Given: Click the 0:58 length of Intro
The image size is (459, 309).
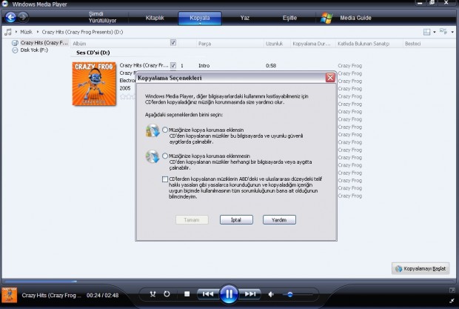Looking at the screenshot, I should [x=271, y=66].
